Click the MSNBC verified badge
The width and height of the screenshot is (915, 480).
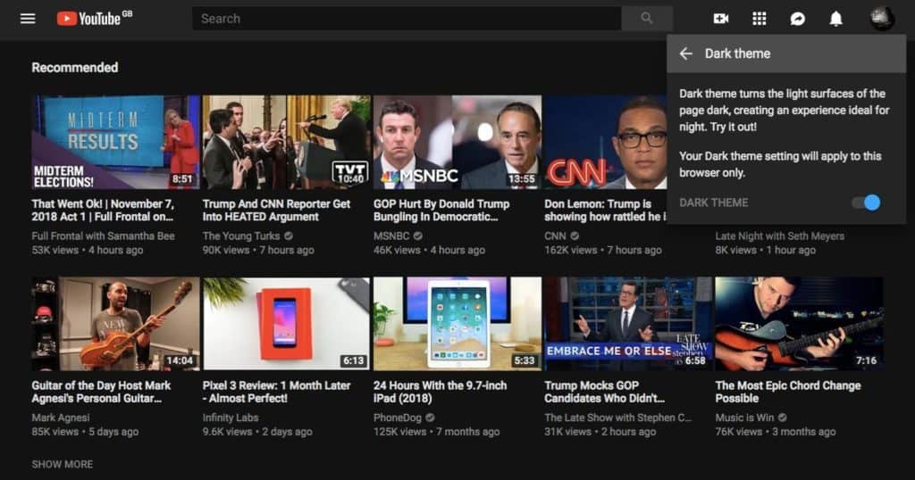point(417,236)
